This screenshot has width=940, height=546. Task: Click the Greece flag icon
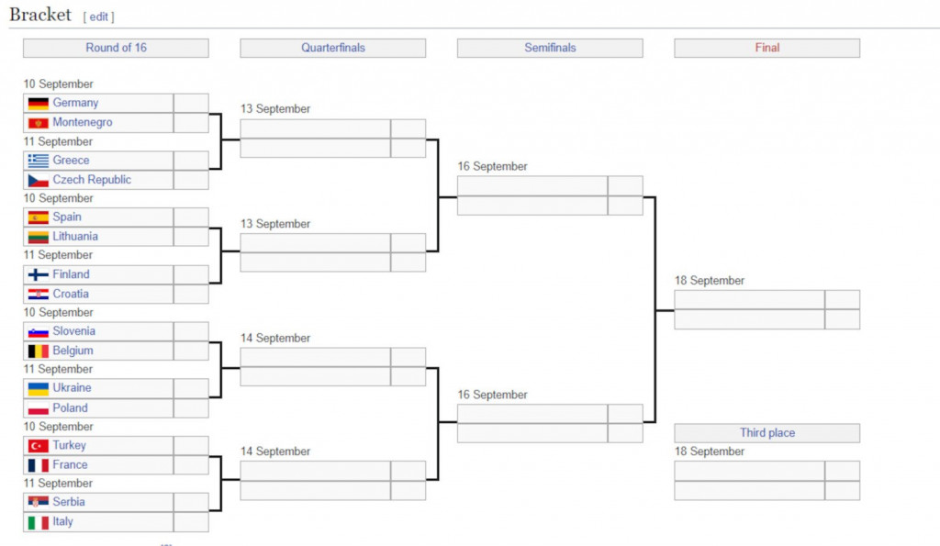pyautogui.click(x=38, y=161)
